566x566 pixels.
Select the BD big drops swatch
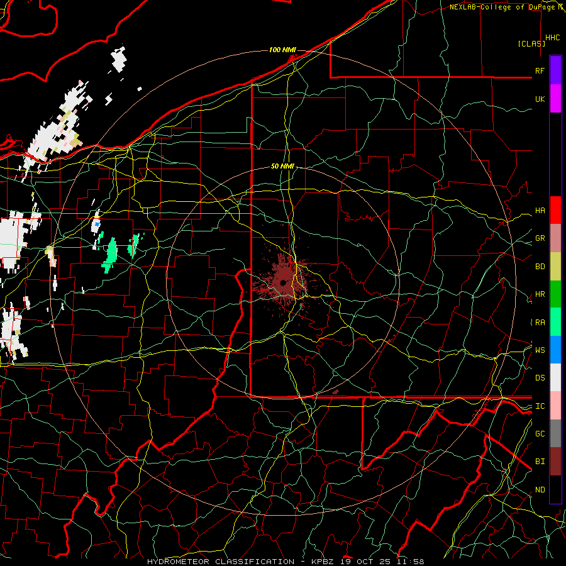click(555, 266)
